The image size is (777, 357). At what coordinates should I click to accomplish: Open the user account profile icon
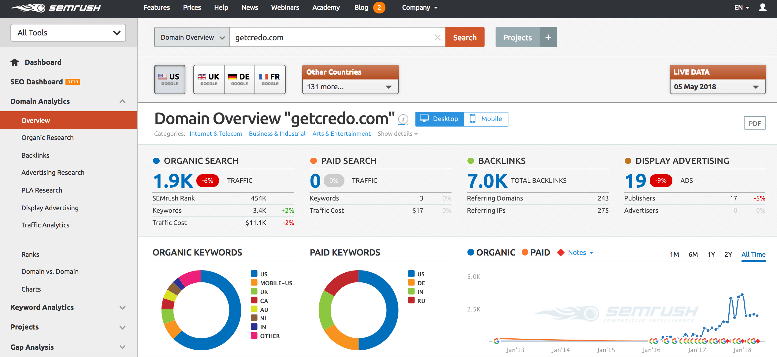(x=762, y=7)
